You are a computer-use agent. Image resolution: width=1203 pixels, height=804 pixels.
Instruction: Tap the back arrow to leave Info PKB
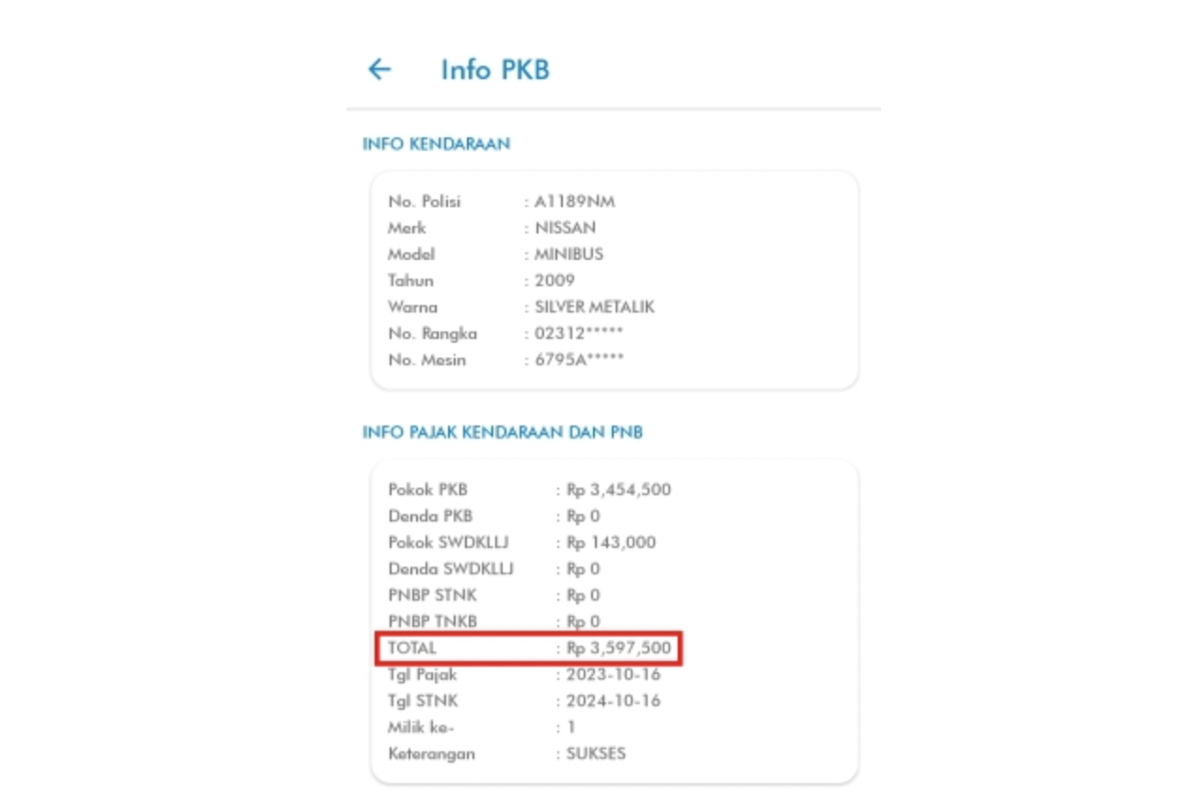tap(377, 69)
